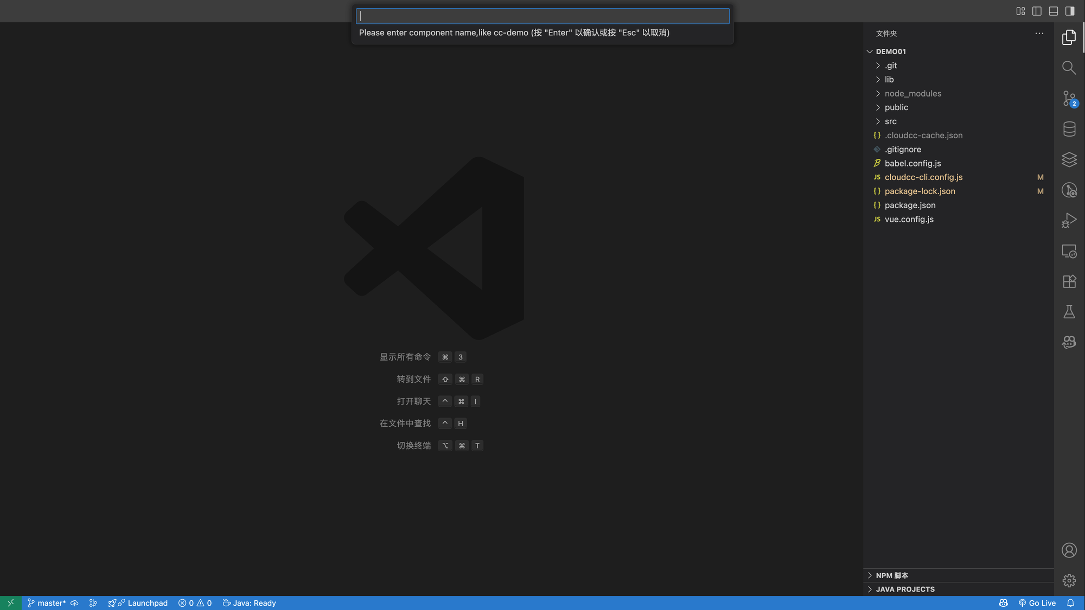Toggle the bottom panel layout button
Screen dimensions: 1085x610
(x=1053, y=11)
